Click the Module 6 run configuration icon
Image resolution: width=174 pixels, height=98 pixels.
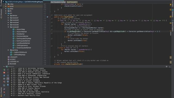pos(7,66)
